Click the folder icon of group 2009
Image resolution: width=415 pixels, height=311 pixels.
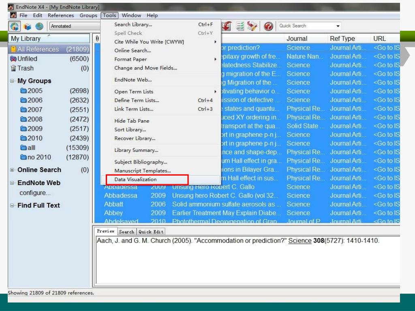click(24, 129)
